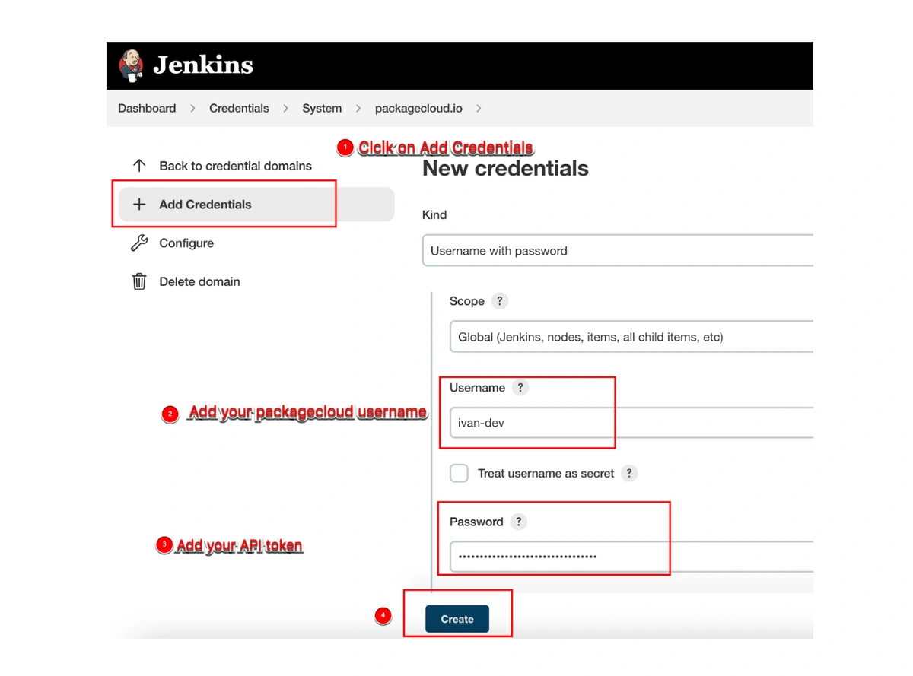The height and width of the screenshot is (676, 913).
Task: Open the Kind dropdown showing Username with password
Action: point(618,251)
